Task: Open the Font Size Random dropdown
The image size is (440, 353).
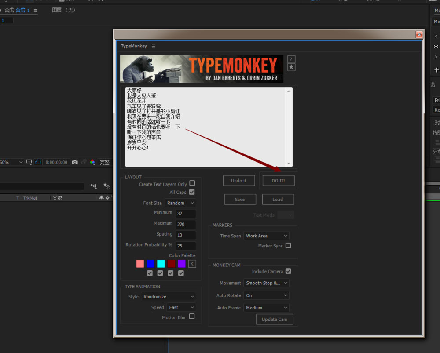Action: (180, 203)
